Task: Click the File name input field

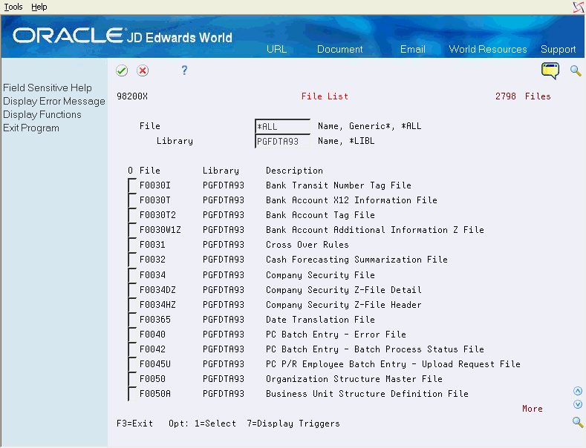Action: point(282,127)
